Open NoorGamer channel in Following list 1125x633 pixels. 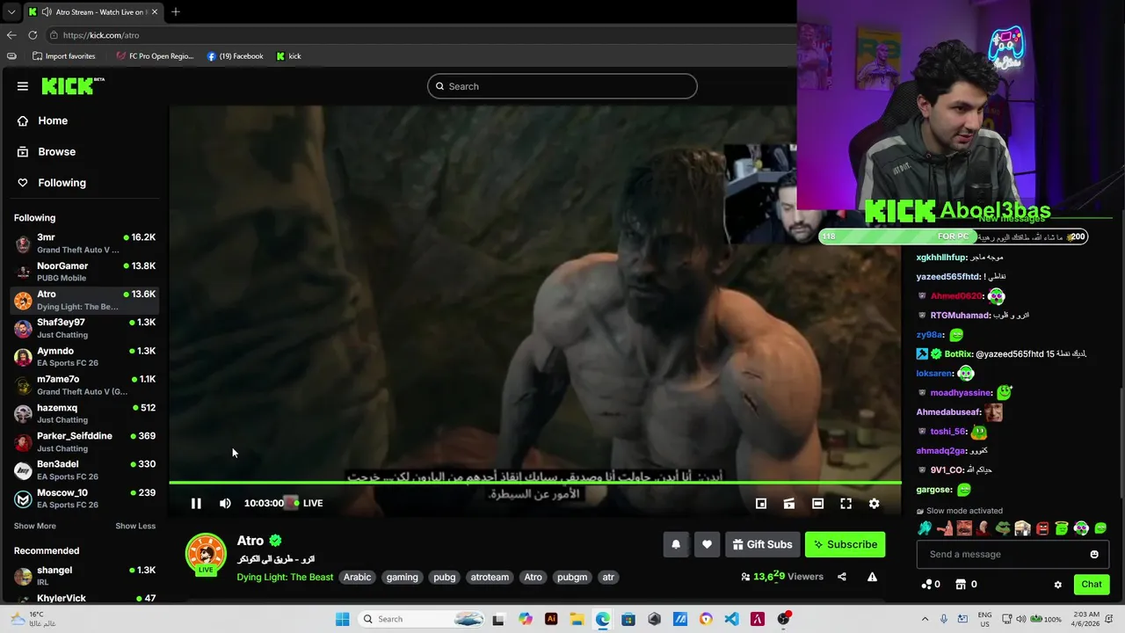click(84, 272)
